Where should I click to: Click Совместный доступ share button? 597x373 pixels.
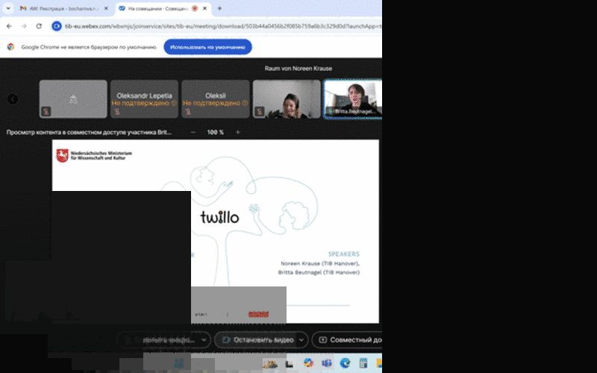[348, 340]
